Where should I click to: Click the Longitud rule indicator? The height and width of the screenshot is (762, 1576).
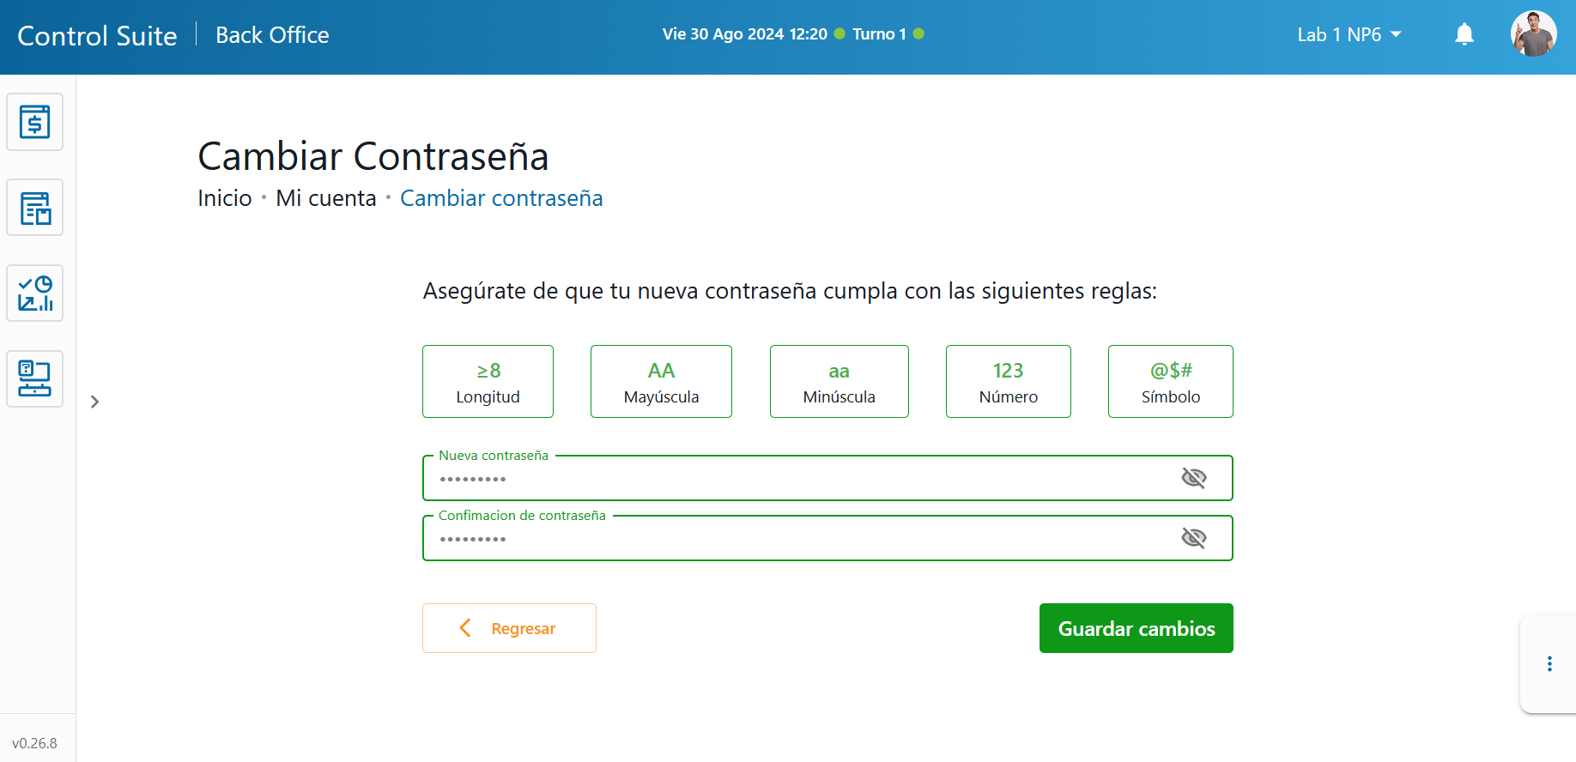click(488, 382)
